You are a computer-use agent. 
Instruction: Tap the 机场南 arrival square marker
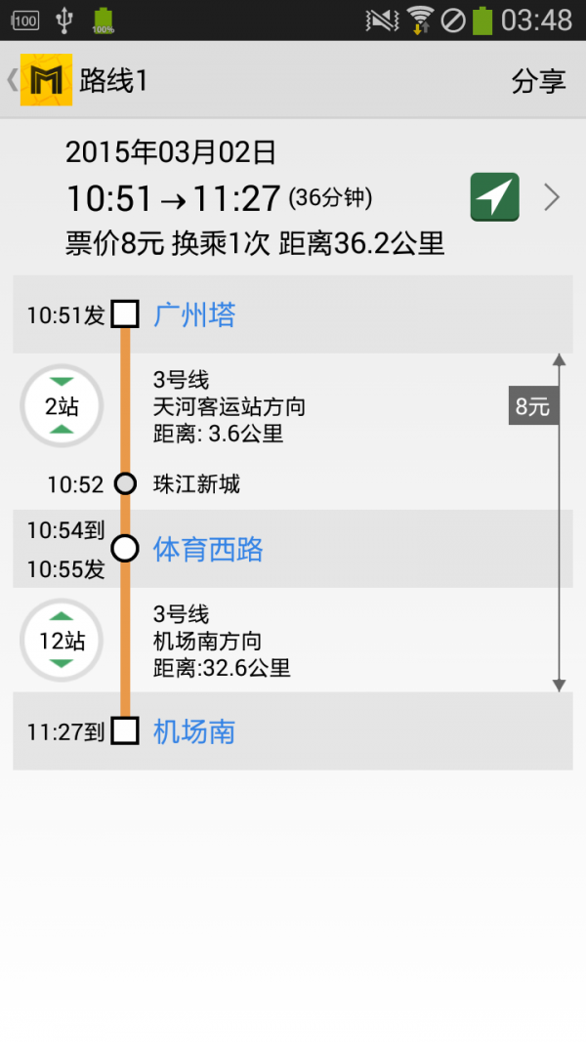(x=125, y=730)
